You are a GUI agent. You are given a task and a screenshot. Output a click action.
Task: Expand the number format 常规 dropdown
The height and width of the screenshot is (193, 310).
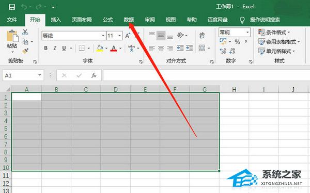click(247, 32)
